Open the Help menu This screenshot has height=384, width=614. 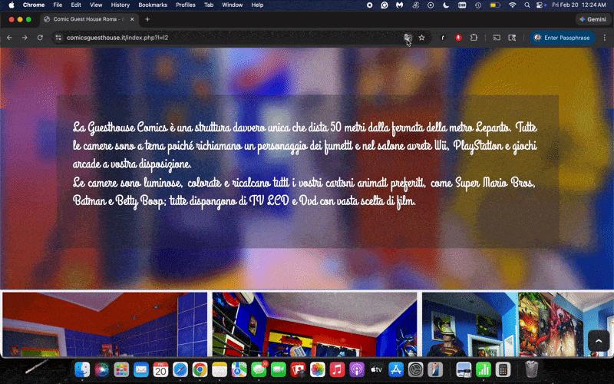pyautogui.click(x=257, y=5)
